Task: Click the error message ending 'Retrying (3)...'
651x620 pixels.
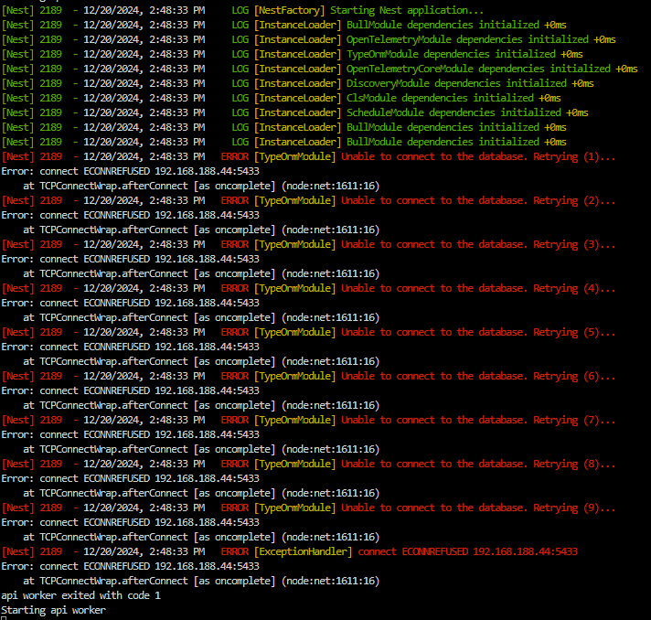Action: (x=478, y=244)
